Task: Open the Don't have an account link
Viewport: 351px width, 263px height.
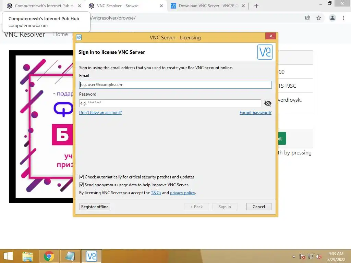Action: point(100,112)
